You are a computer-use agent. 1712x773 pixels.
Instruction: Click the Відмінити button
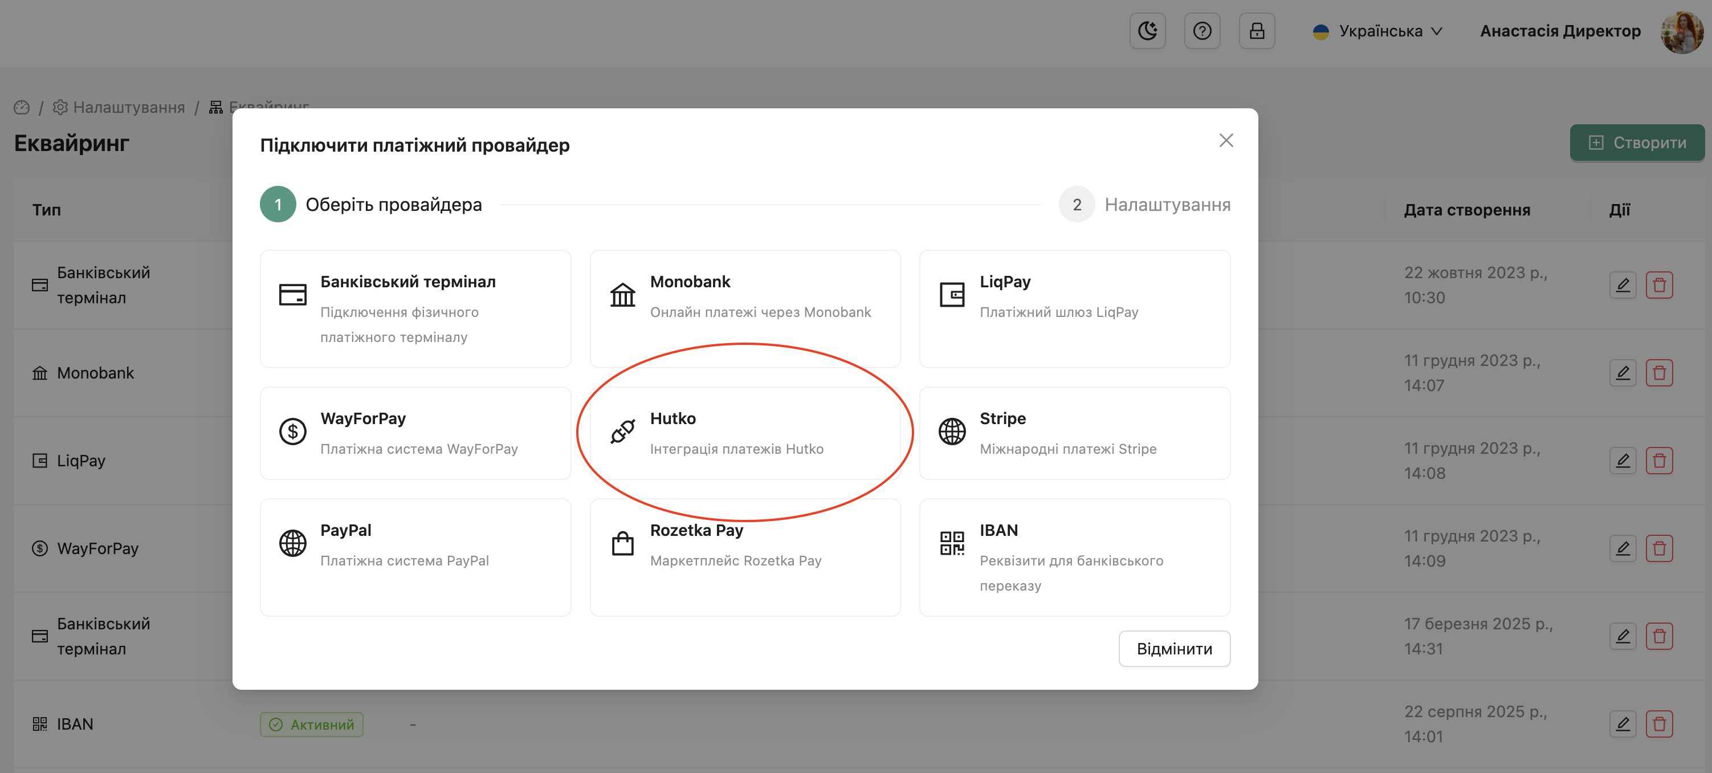click(x=1173, y=649)
